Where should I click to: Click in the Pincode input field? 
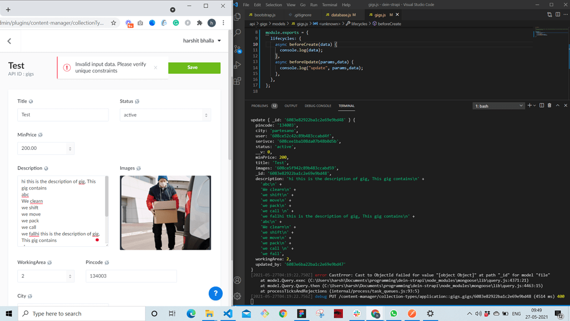[x=131, y=276]
